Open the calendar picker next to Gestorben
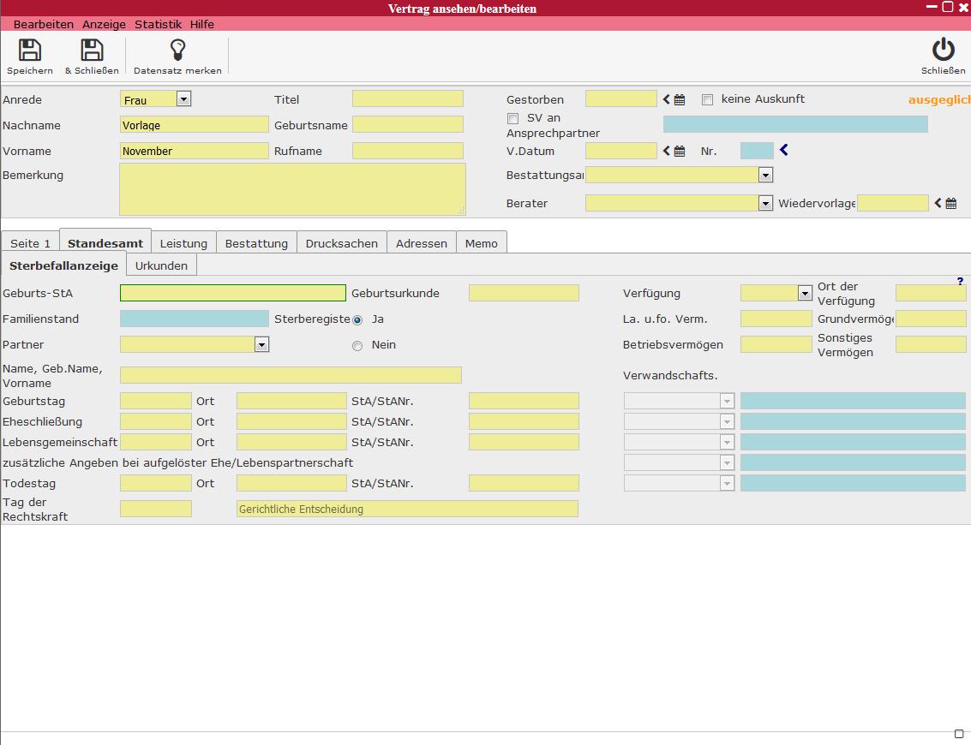Viewport: 971px width, 745px height. coord(680,100)
